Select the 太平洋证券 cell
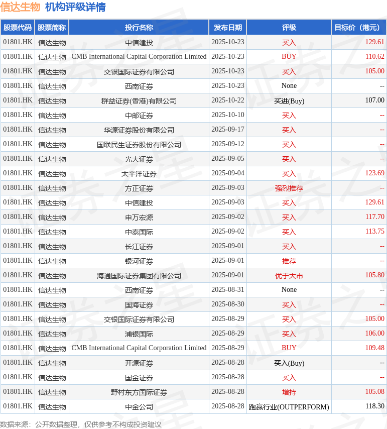 tap(139, 174)
